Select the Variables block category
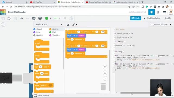This screenshot has height=98, width=174. [54, 35]
